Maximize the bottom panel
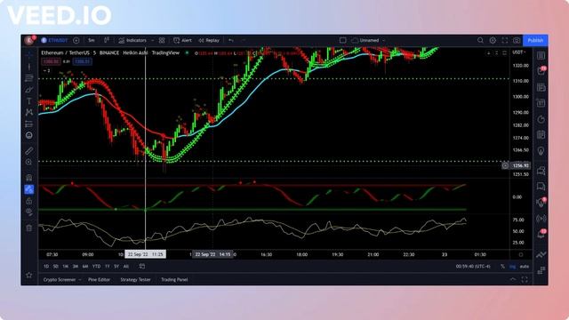 pos(525,279)
